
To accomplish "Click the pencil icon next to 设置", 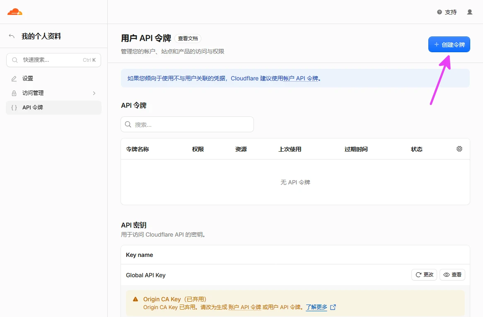I will coord(14,79).
